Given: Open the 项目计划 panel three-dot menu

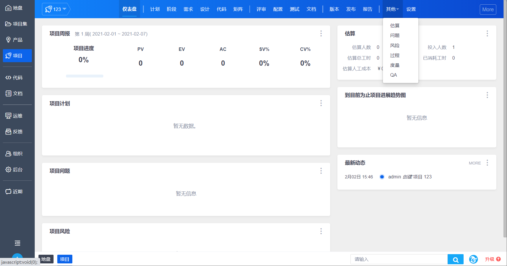Looking at the screenshot, I should click(321, 103).
